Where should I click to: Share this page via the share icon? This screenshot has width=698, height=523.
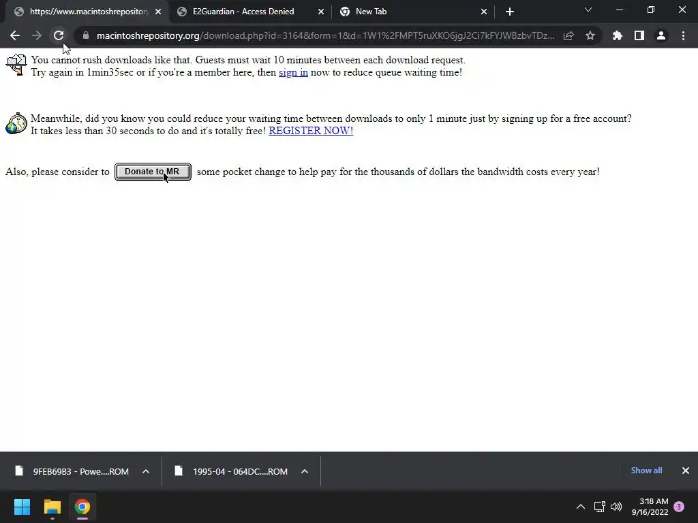point(568,35)
